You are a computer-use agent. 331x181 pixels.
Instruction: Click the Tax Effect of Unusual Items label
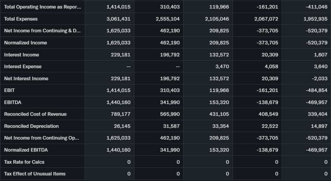(x=35, y=174)
